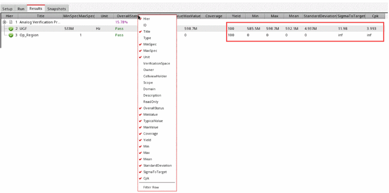Select the UGF row title
Screen dimensions: 389x193
23,29
